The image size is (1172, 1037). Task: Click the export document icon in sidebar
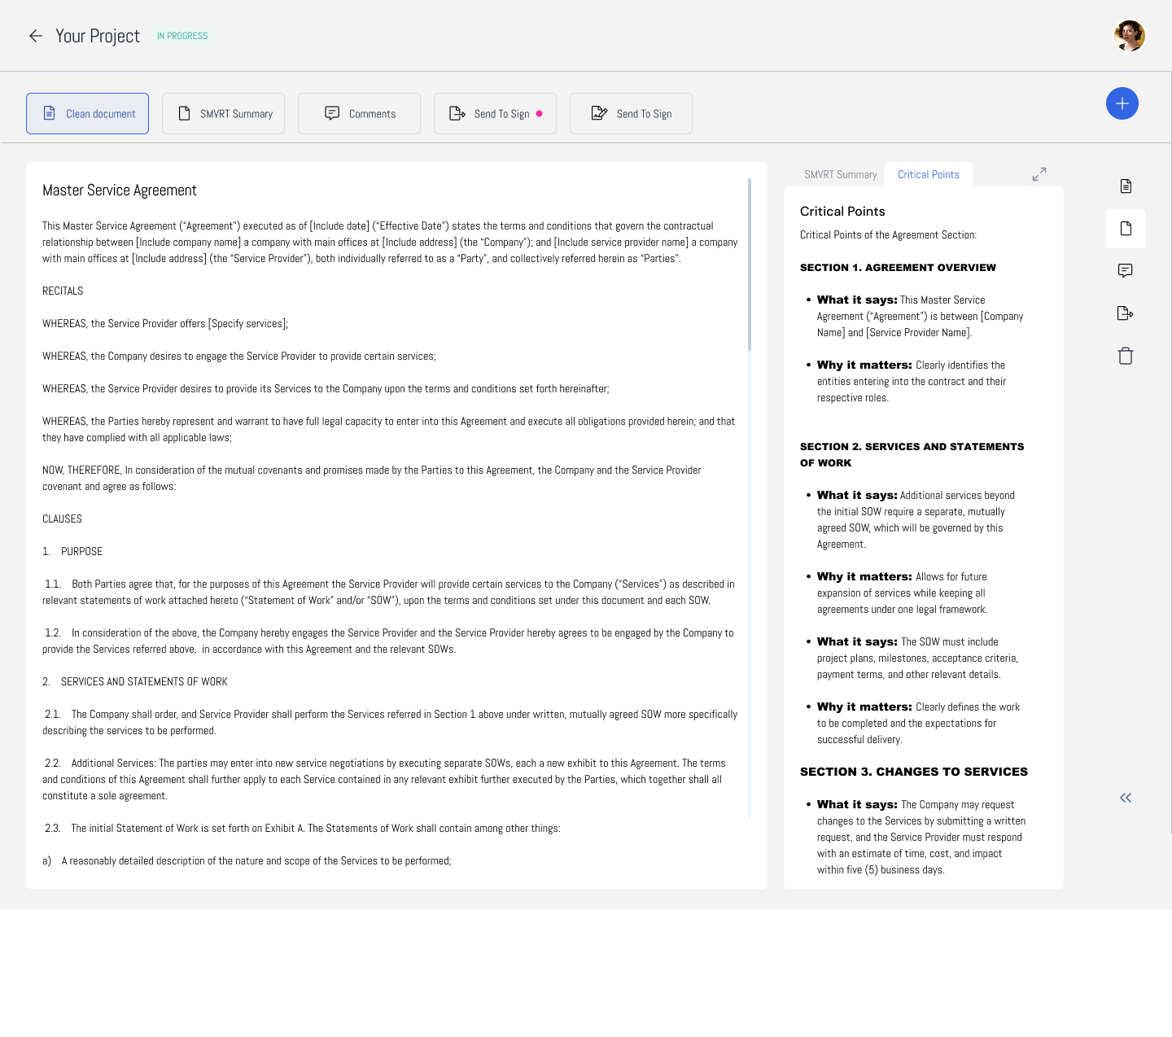1126,313
